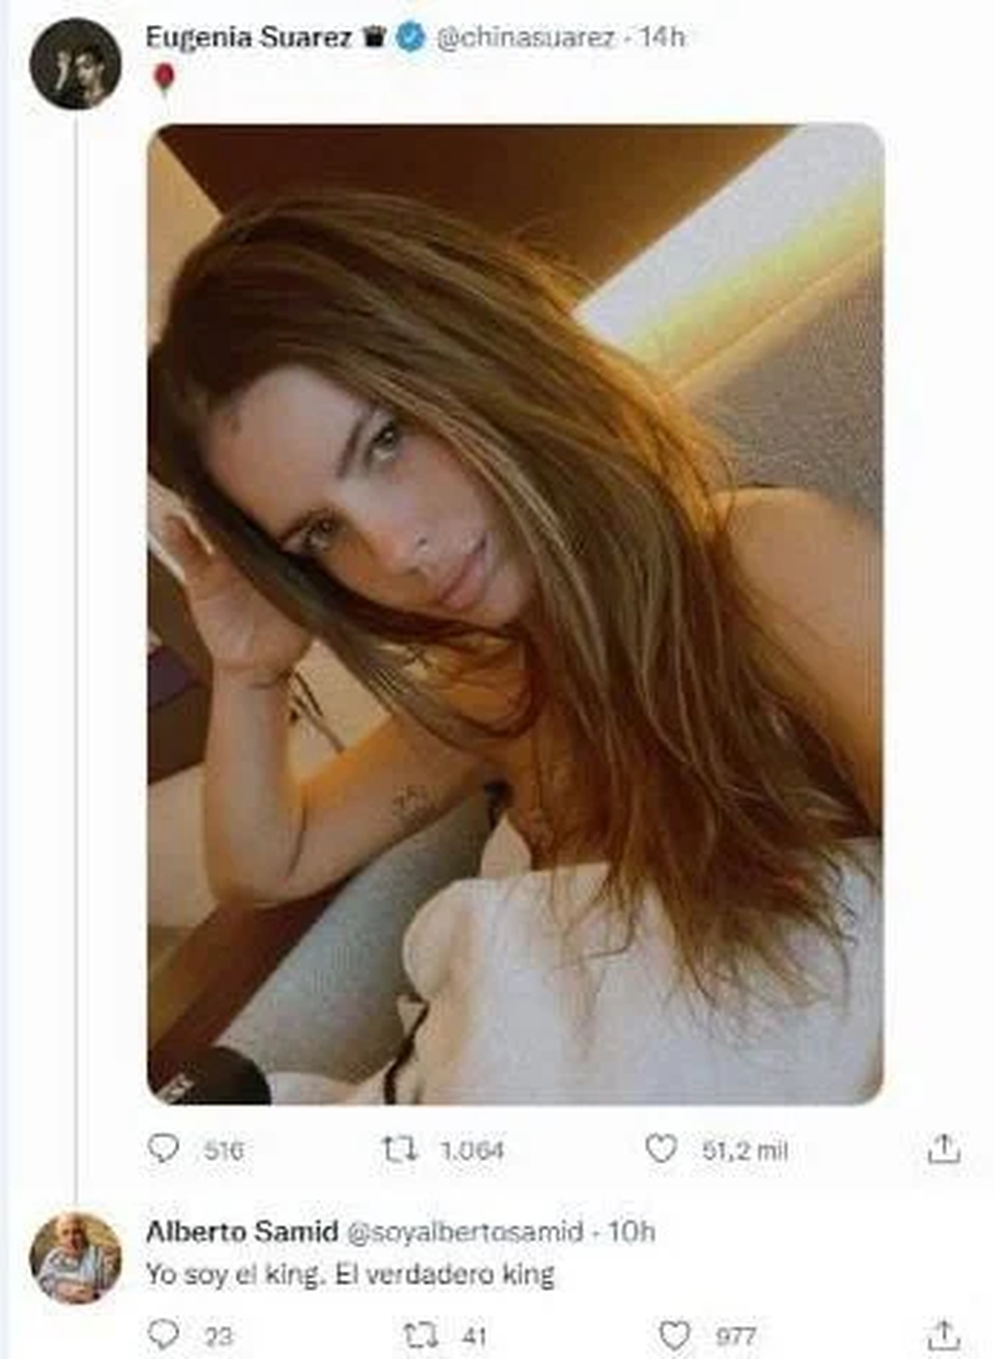Click reply icon on Alberto Samid's comment
The height and width of the screenshot is (1359, 995).
pos(163,1335)
